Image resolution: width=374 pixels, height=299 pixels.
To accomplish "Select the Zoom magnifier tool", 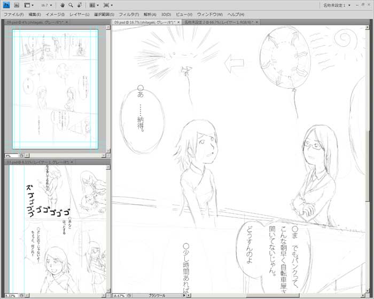I will [71, 5].
